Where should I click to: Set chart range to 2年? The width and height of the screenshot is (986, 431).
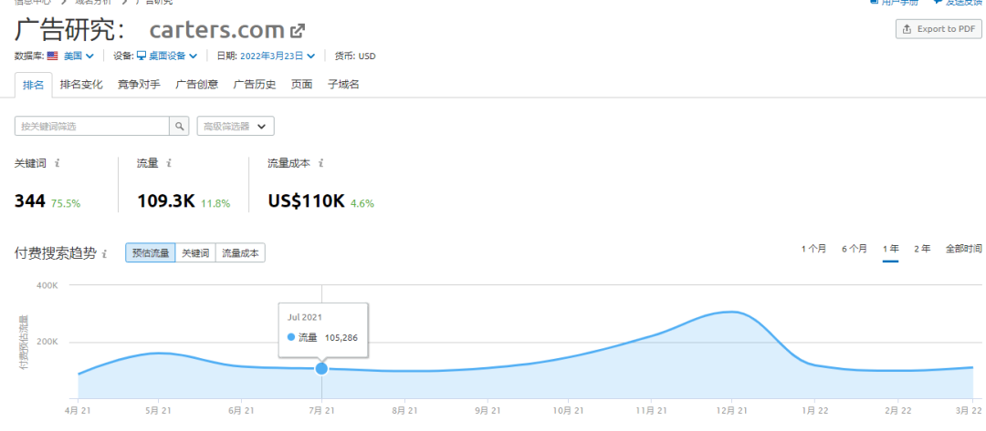pyautogui.click(x=922, y=249)
